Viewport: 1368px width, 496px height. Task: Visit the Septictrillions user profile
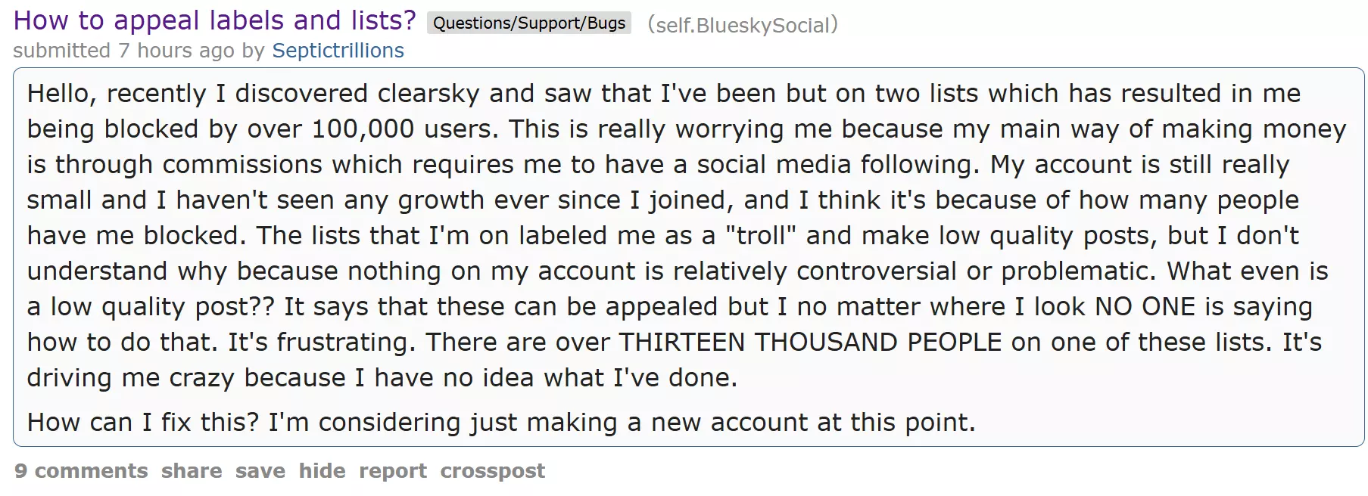338,51
